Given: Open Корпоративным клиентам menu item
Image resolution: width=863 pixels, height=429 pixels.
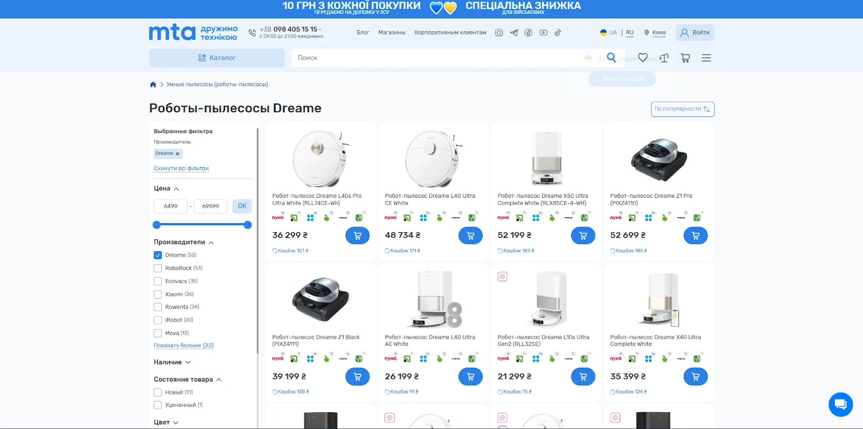Looking at the screenshot, I should coord(450,32).
